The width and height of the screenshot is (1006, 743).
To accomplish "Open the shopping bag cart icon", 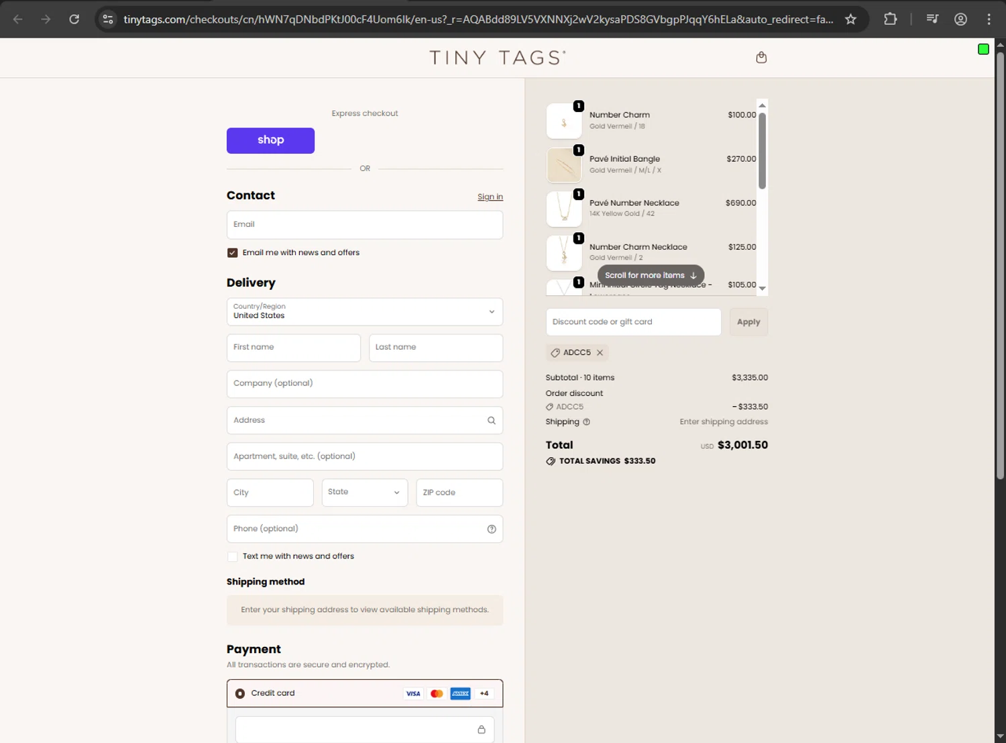I will [761, 58].
